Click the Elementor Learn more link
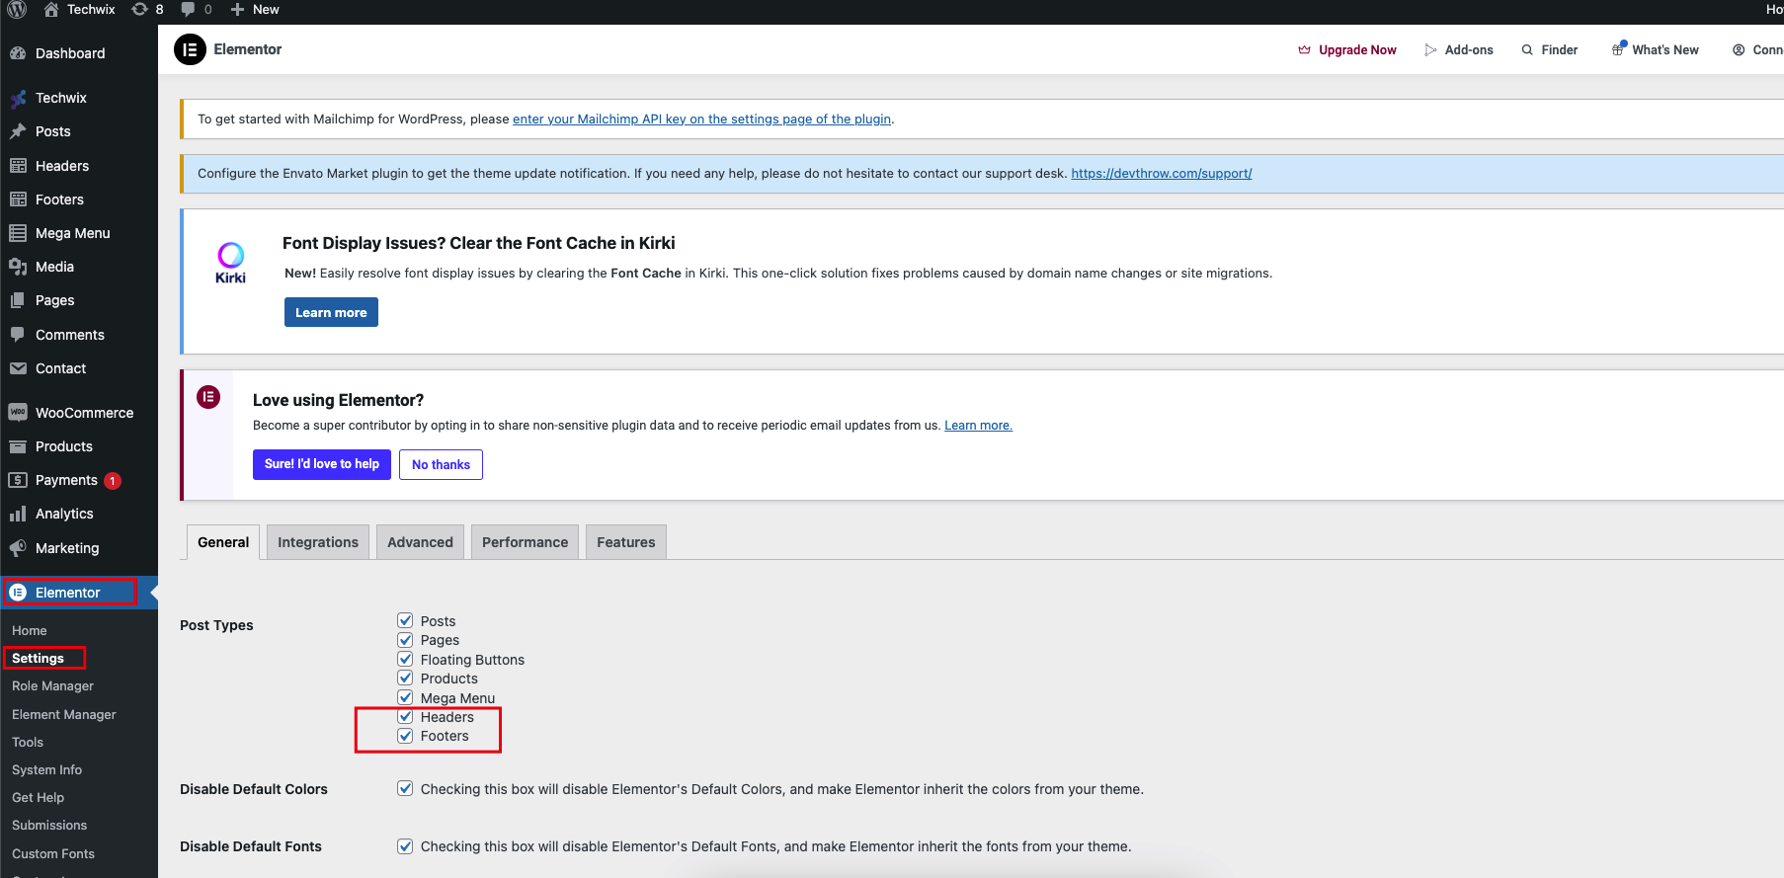 [x=978, y=426]
